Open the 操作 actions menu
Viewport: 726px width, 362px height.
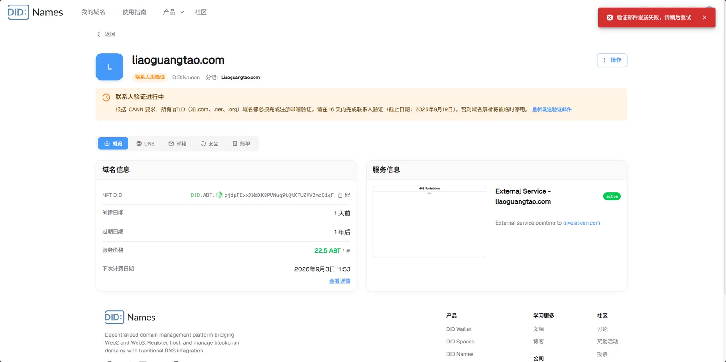pos(612,60)
